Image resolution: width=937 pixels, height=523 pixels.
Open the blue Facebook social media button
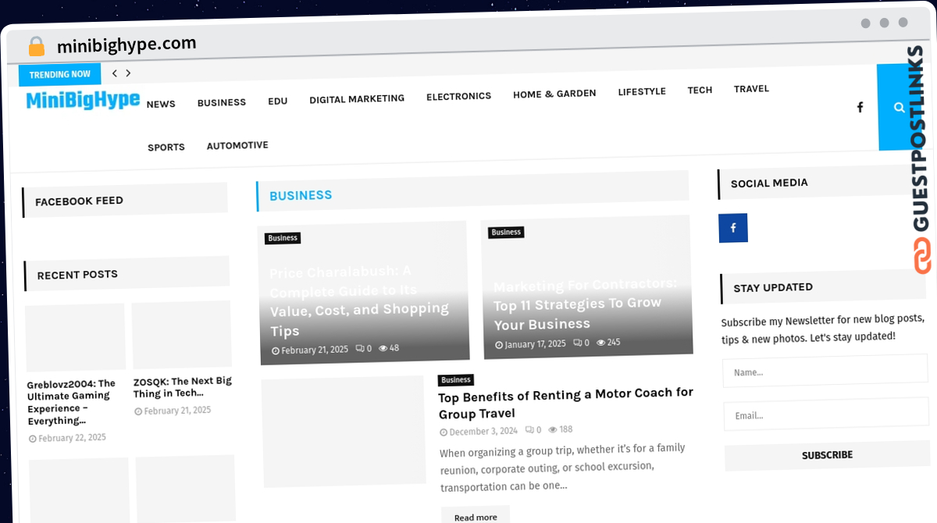[733, 228]
